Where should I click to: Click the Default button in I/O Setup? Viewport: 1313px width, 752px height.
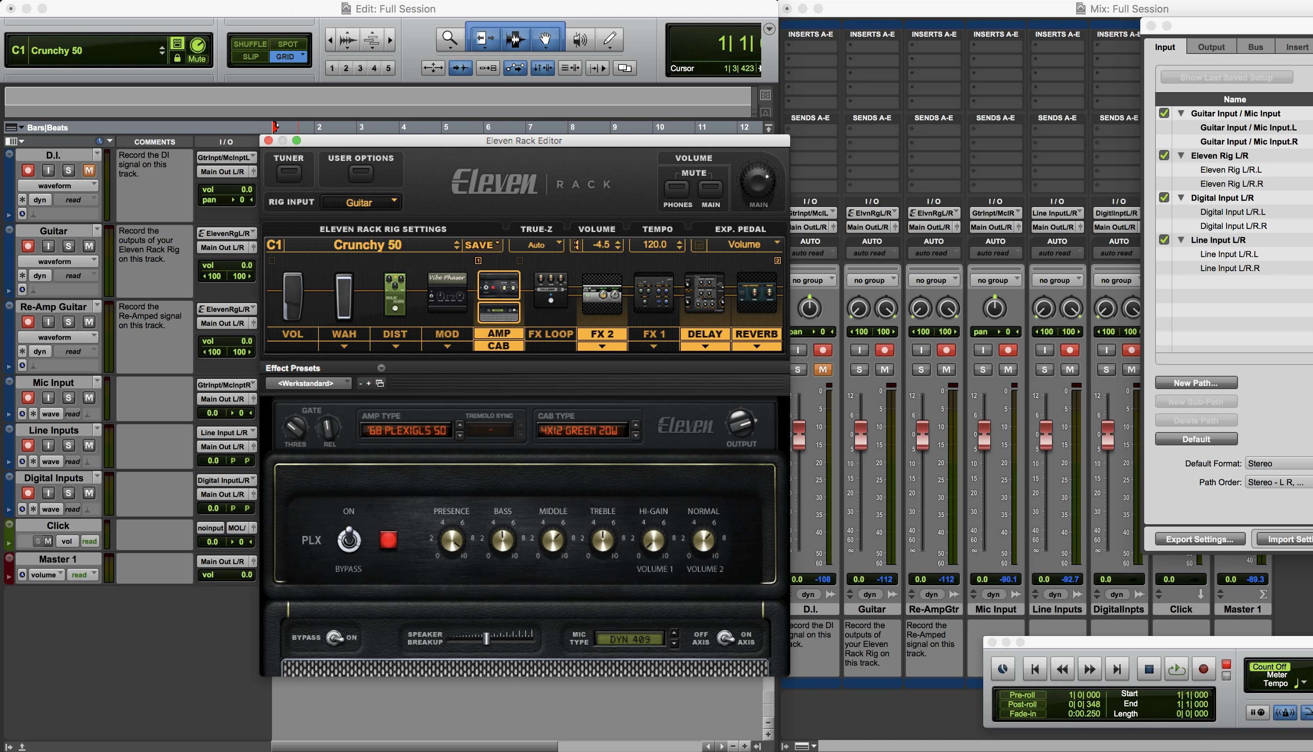point(1196,439)
